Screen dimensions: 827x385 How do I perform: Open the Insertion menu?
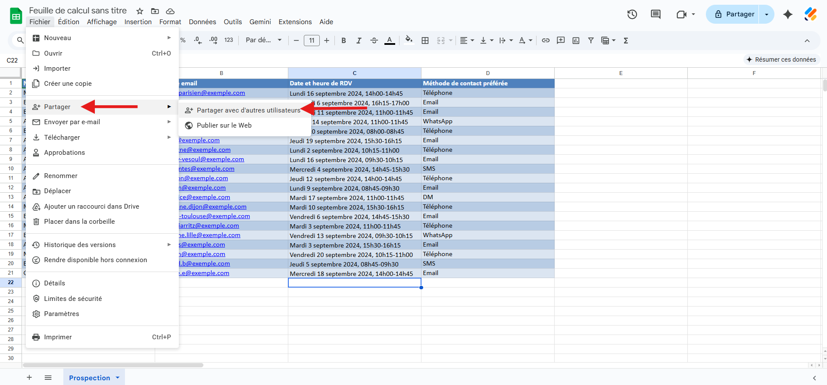coord(138,22)
